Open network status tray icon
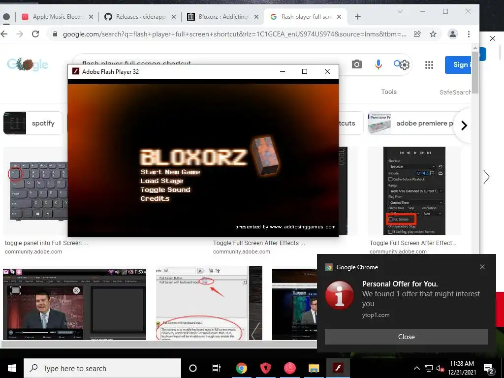Image resolution: width=504 pixels, height=378 pixels. tap(429, 368)
